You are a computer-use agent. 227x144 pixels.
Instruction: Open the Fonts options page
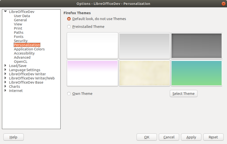(x=18, y=37)
